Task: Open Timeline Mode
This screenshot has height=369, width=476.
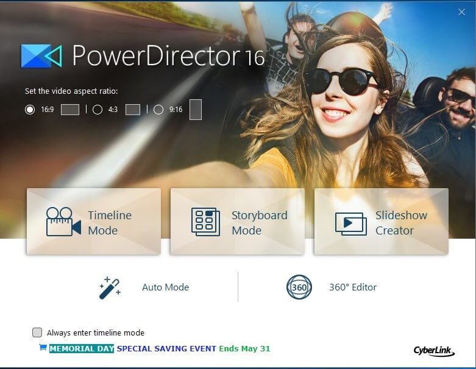Action: click(x=94, y=222)
